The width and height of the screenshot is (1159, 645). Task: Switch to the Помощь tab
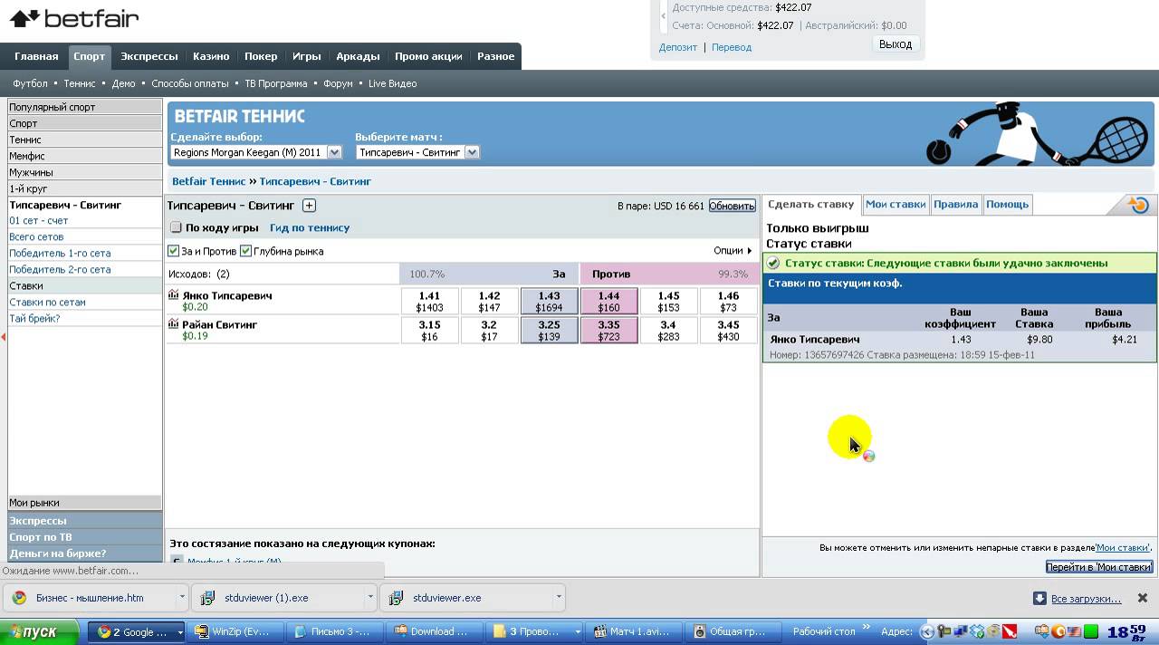tap(1007, 205)
